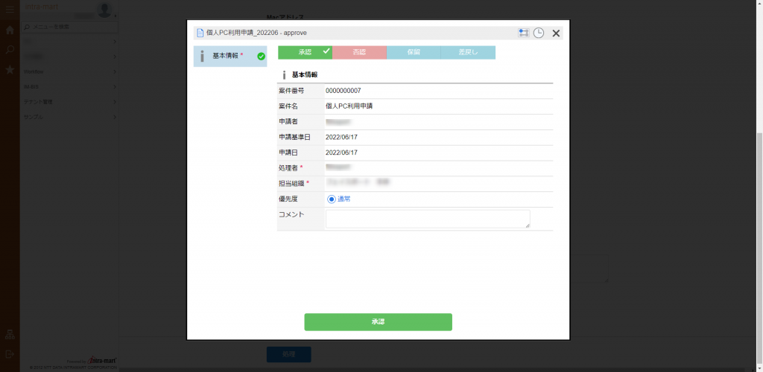Click the document icon beside the dialog title

(200, 33)
